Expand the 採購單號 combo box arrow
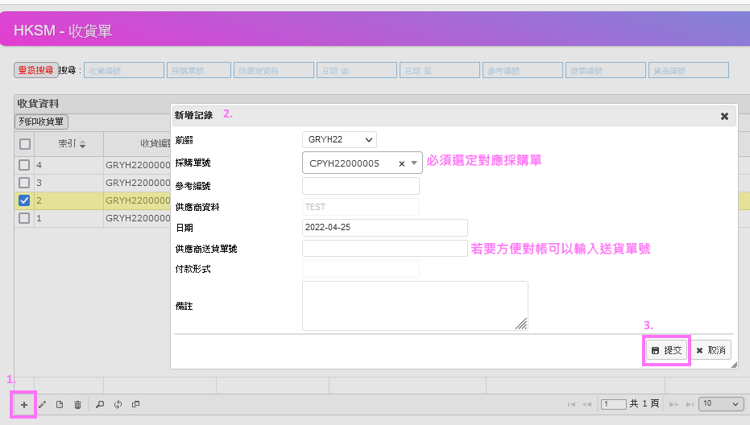 coord(414,163)
